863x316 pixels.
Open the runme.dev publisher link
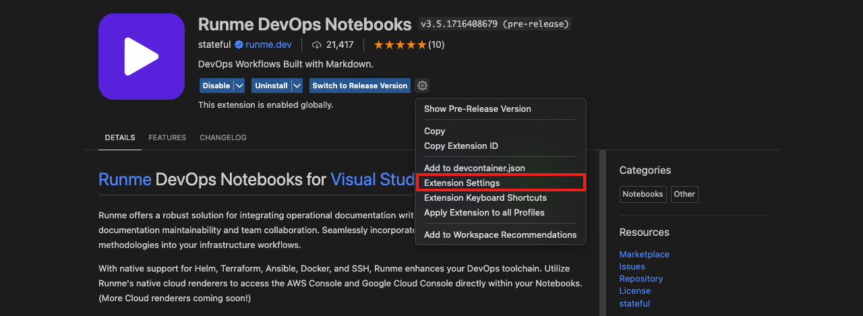pyautogui.click(x=268, y=45)
